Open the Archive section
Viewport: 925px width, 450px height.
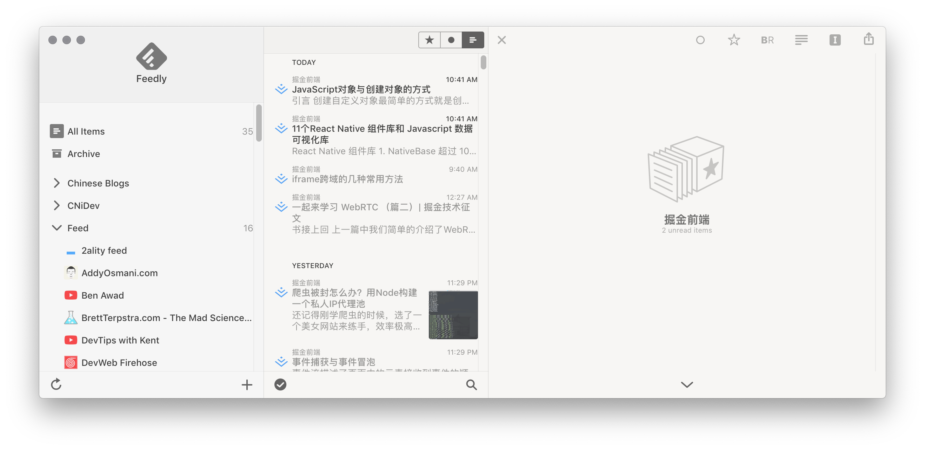click(84, 154)
